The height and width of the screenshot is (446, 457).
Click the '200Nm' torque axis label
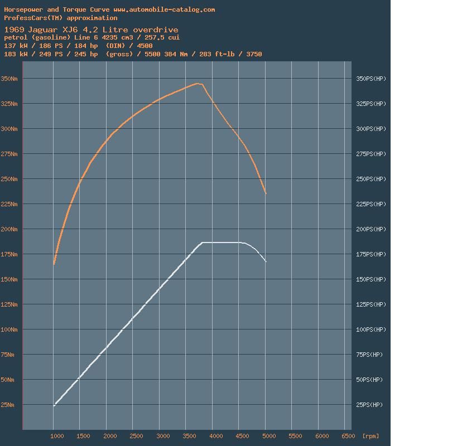pyautogui.click(x=9, y=229)
